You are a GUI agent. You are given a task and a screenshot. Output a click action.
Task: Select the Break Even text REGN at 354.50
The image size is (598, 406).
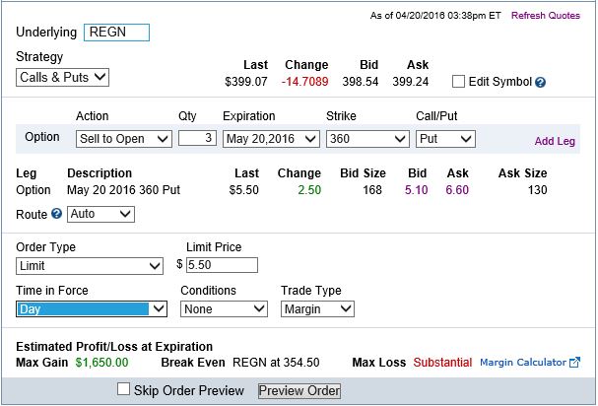coord(276,363)
